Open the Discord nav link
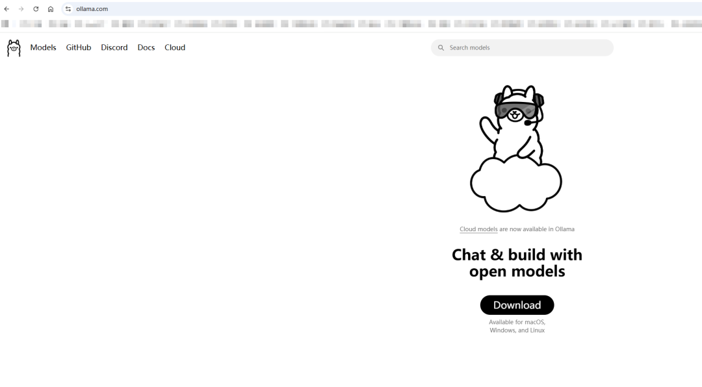This screenshot has width=702, height=387. pos(114,47)
